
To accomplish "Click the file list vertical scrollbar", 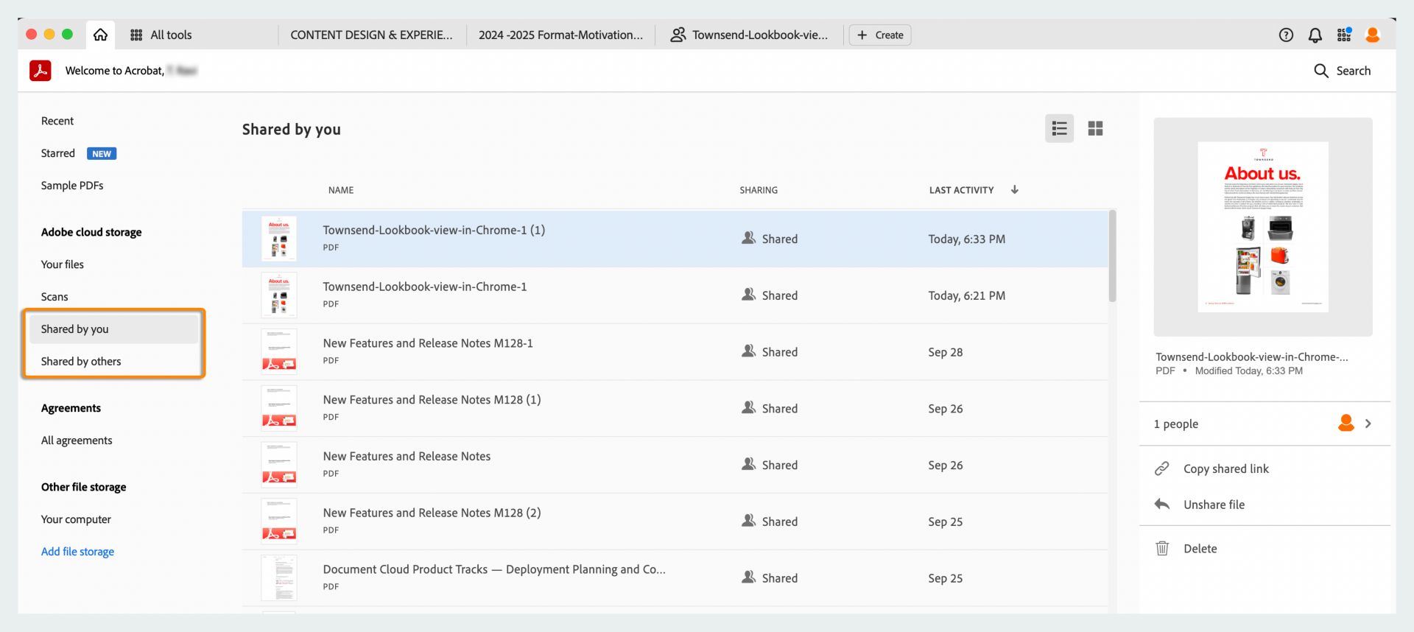I will [1112, 256].
